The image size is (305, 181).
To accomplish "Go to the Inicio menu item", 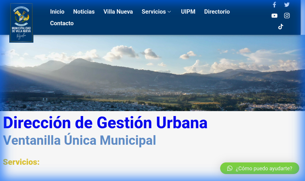I will click(57, 12).
